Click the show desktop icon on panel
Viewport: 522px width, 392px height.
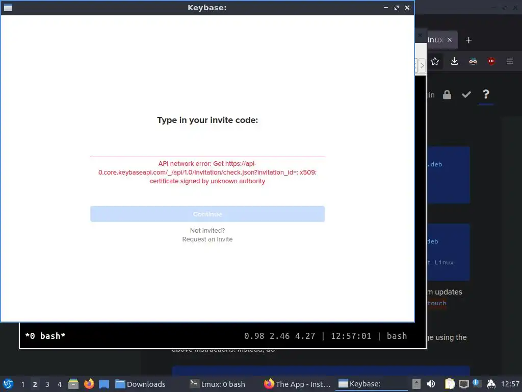[x=104, y=384]
